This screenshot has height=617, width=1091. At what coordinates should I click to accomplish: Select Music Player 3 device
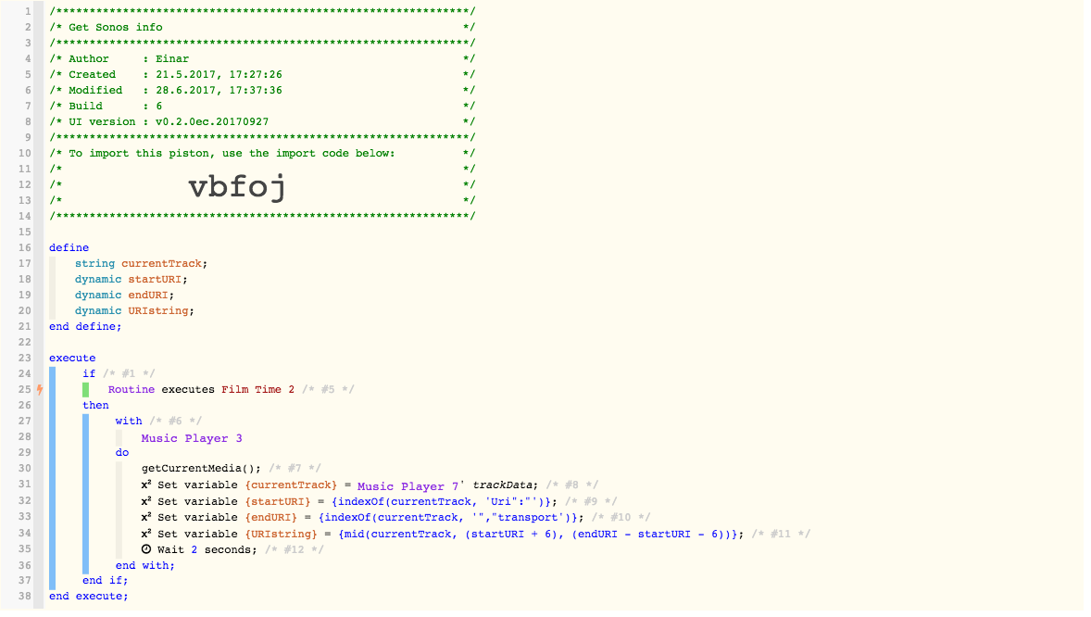click(192, 439)
